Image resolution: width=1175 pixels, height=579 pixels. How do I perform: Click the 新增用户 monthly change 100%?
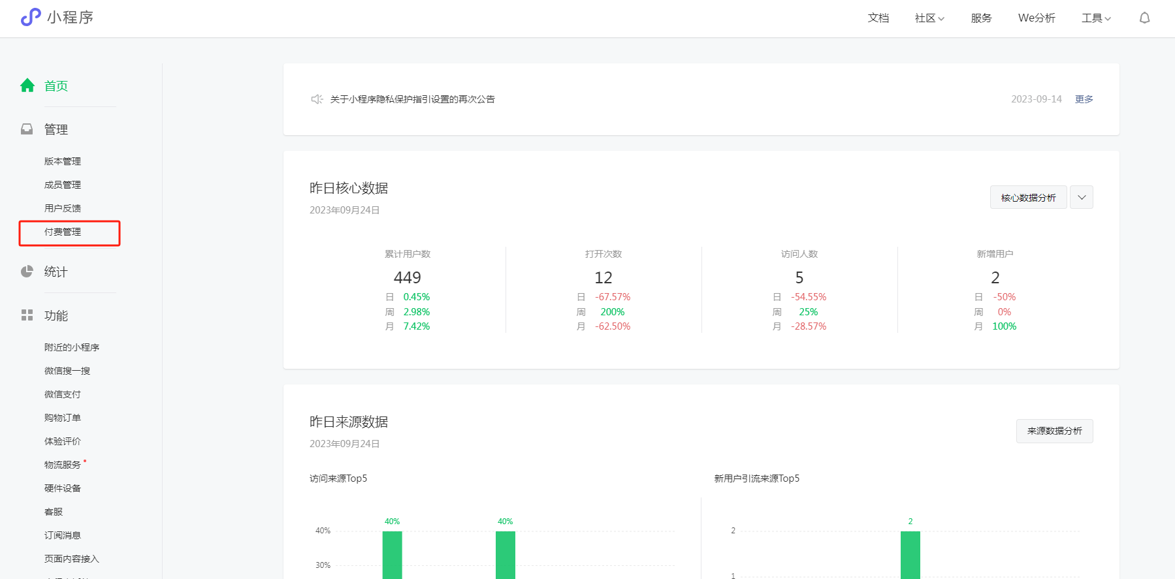[x=1005, y=326]
